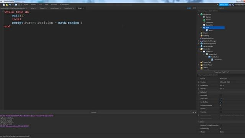Click the What's New button
Viewport: 245px width, 138px height.
[224, 5]
